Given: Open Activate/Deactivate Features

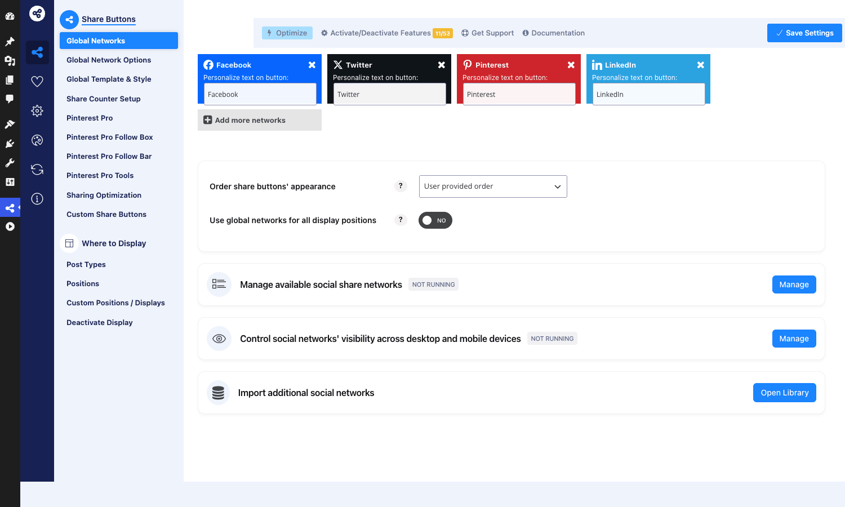Looking at the screenshot, I should [x=386, y=33].
